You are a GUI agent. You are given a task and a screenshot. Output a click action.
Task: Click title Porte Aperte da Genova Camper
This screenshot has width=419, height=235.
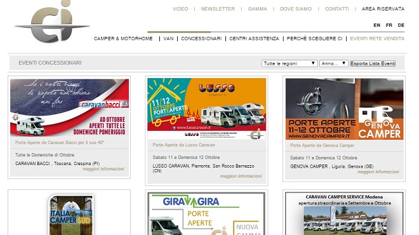click(x=322, y=145)
